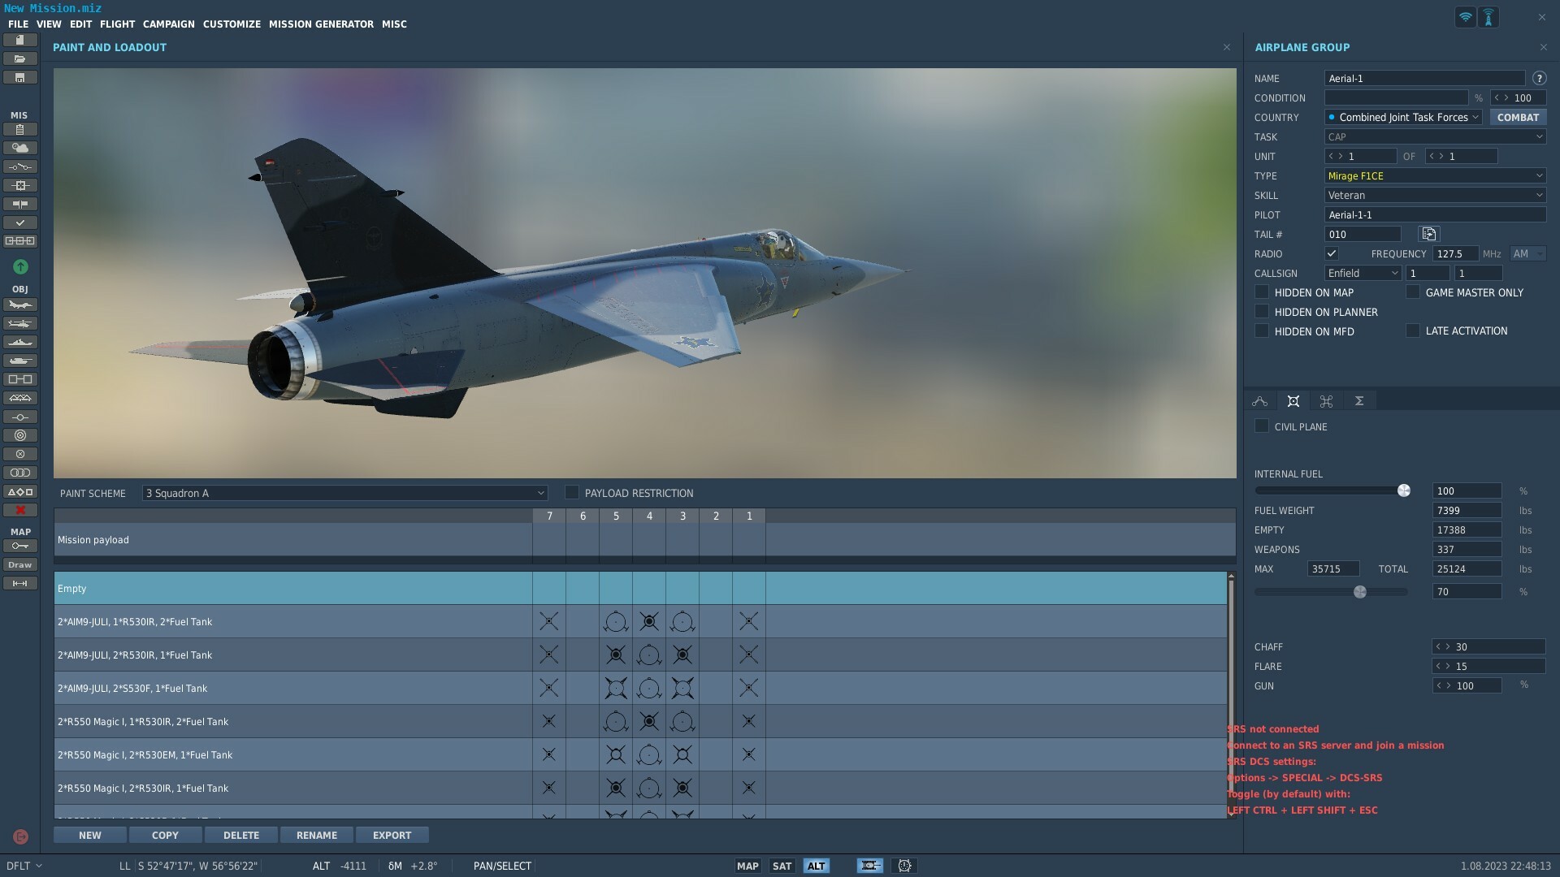Click the ruler measure distance icon

(x=20, y=584)
